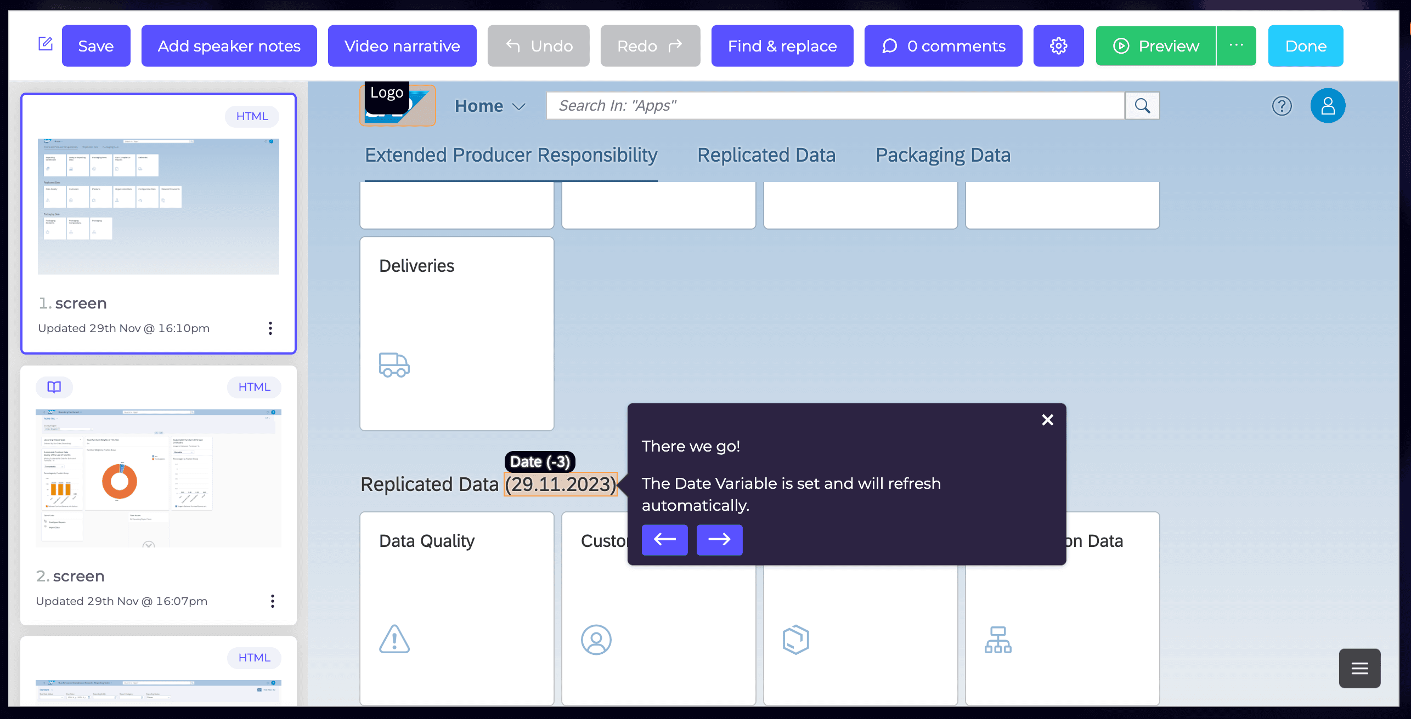Click the Video narrative button

401,46
